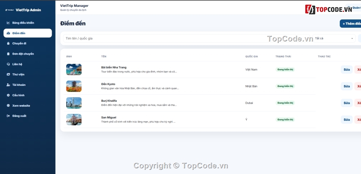The height and width of the screenshot is (174, 361).
Task: Edit San Miguel with Sửa button
Action: pos(347,120)
